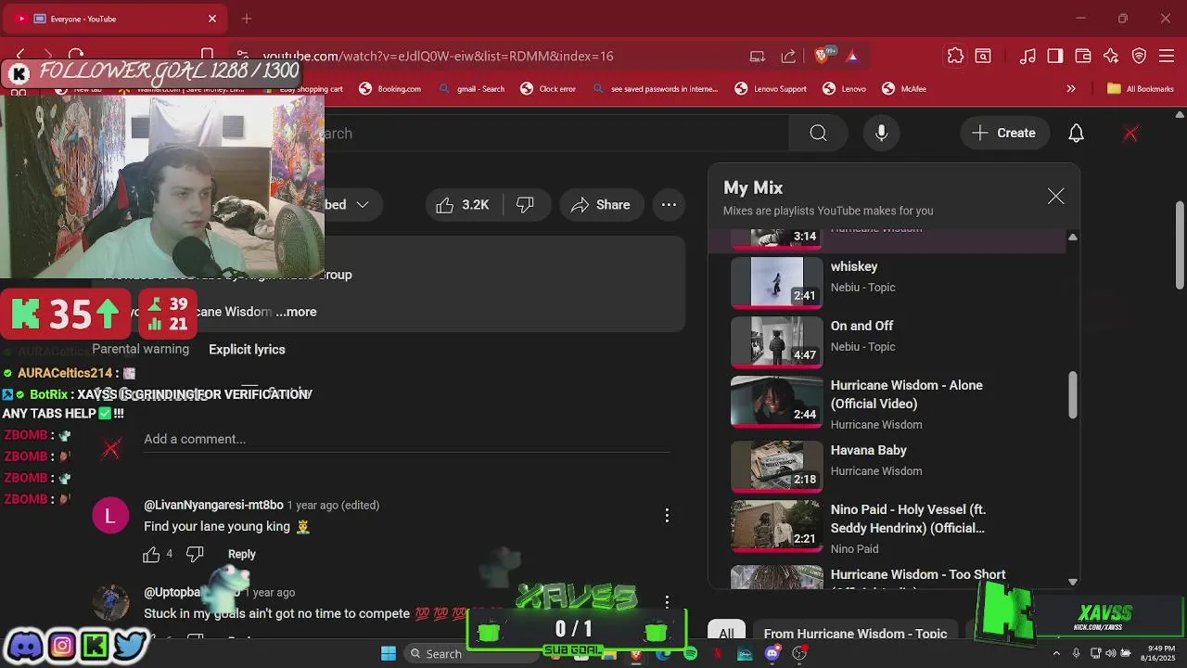Start voice search with the microphone icon
This screenshot has height=668, width=1187.
click(x=882, y=133)
